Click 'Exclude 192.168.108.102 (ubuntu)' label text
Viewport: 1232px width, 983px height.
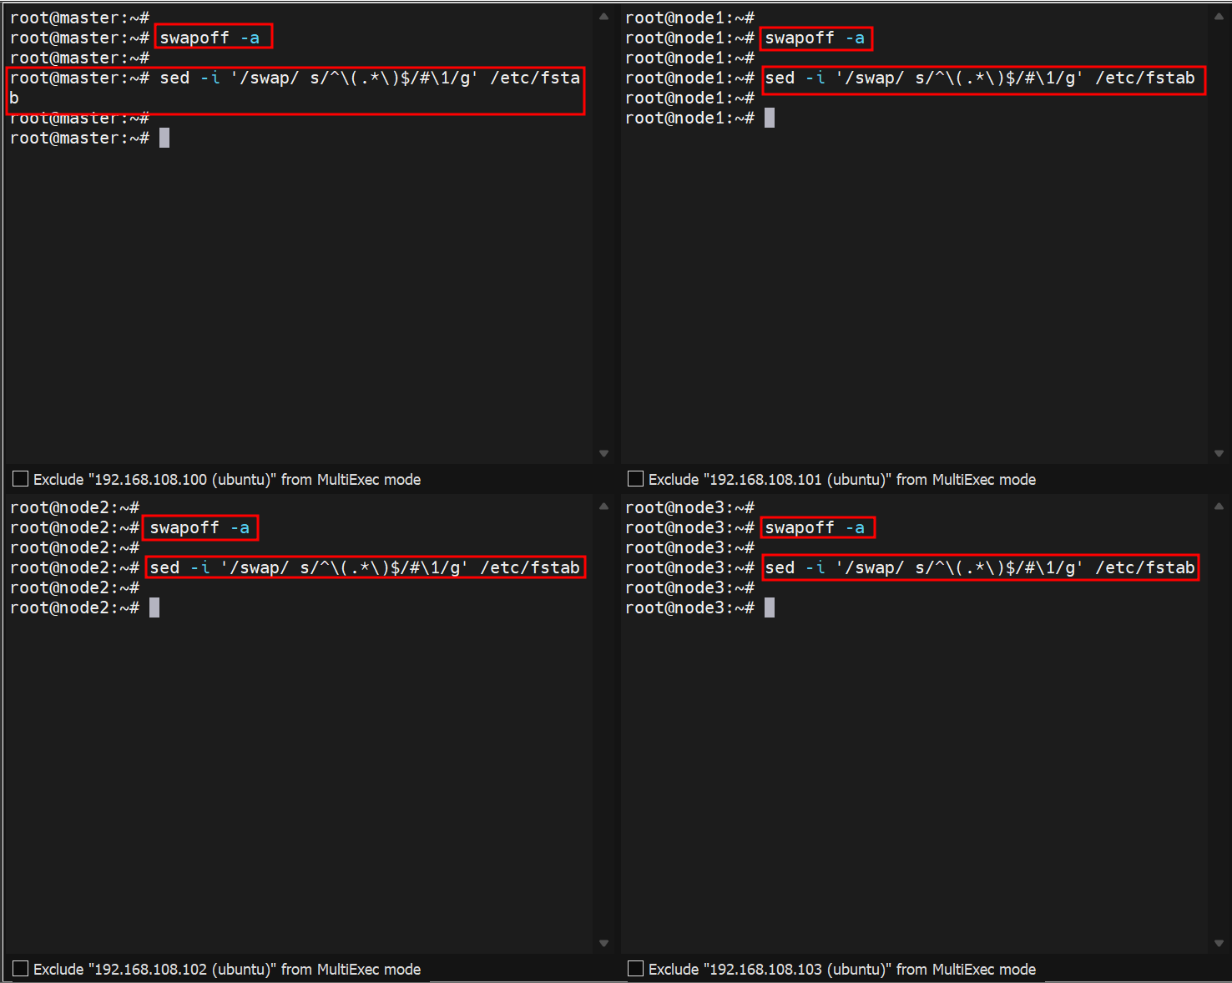tap(227, 970)
